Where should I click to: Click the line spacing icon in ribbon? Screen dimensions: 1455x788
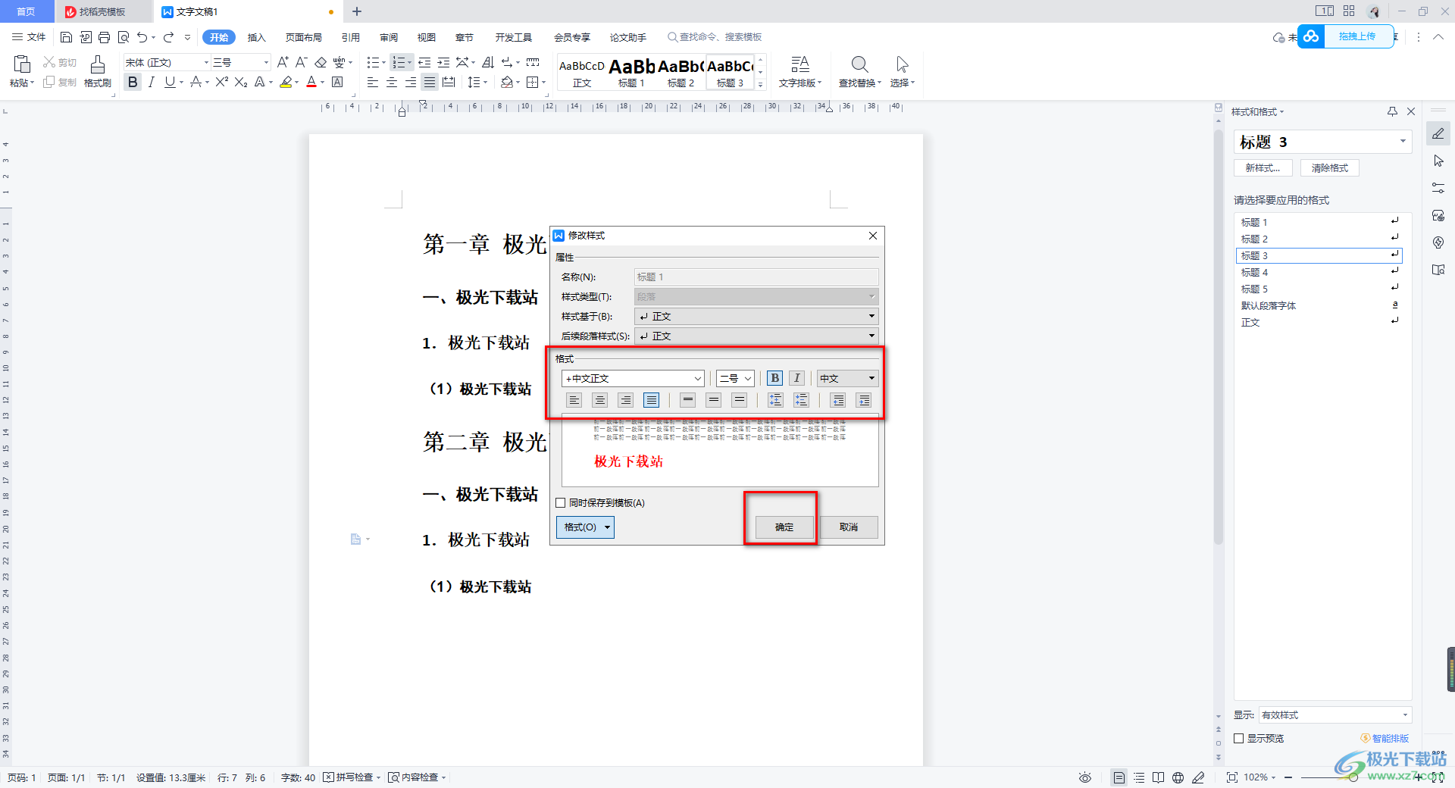pos(473,82)
